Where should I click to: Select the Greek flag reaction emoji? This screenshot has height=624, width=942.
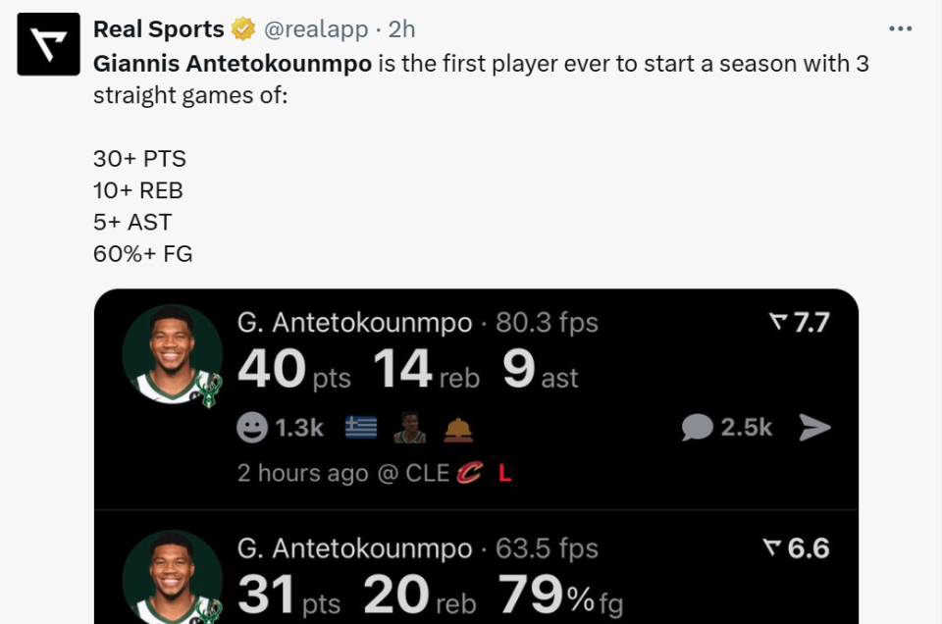pyautogui.click(x=361, y=427)
